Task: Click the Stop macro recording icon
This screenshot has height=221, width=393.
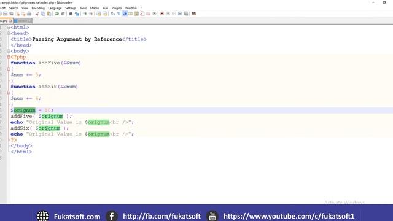Action: click(x=168, y=14)
